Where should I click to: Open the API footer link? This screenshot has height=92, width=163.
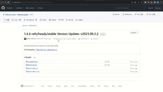[99, 86]
